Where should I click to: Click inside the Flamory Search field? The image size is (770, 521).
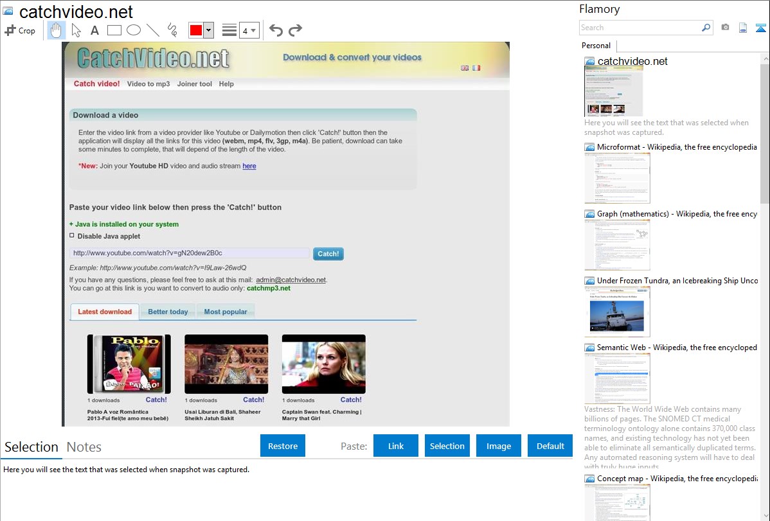640,28
